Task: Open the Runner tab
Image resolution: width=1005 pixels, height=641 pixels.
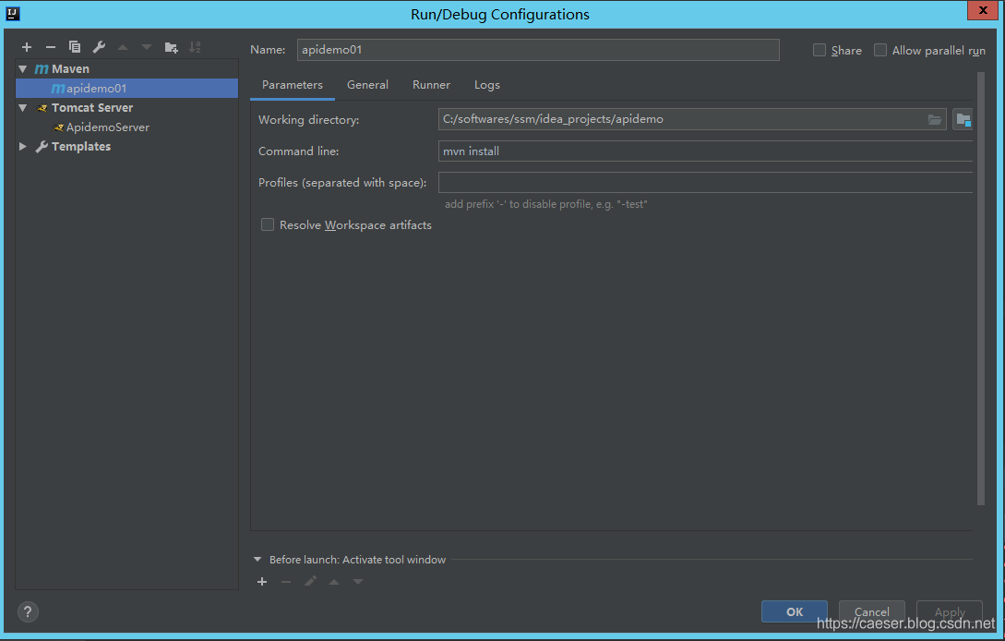Action: coord(431,85)
